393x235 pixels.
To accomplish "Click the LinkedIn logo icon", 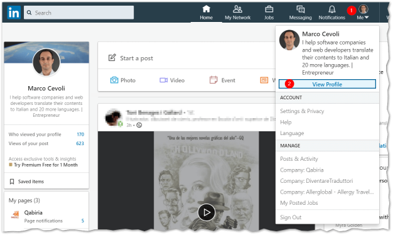I will pyautogui.click(x=14, y=13).
